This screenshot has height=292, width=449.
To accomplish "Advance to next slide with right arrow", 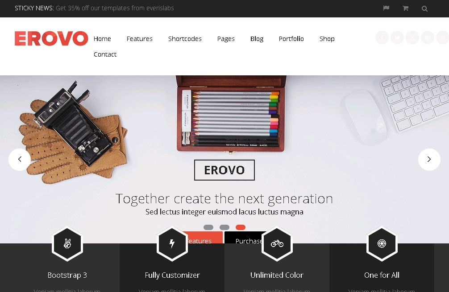I will pyautogui.click(x=429, y=159).
